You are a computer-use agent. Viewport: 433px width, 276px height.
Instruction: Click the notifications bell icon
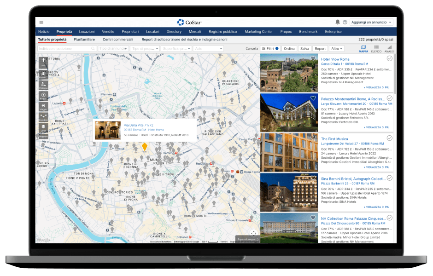pos(338,22)
